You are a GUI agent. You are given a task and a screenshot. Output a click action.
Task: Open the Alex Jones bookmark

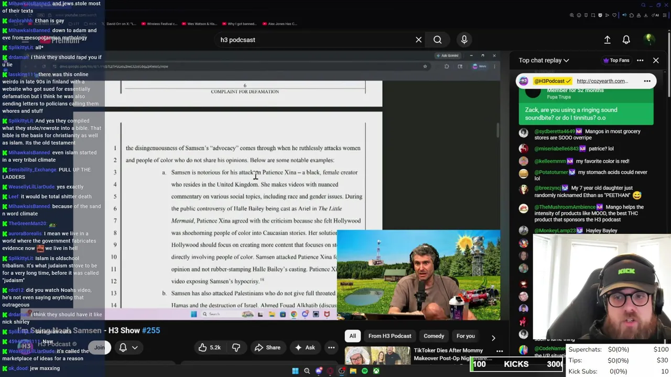(281, 24)
